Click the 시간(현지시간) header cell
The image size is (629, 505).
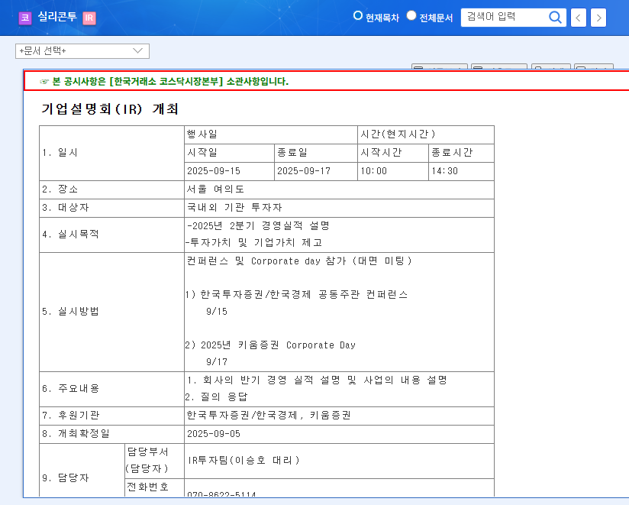click(426, 134)
